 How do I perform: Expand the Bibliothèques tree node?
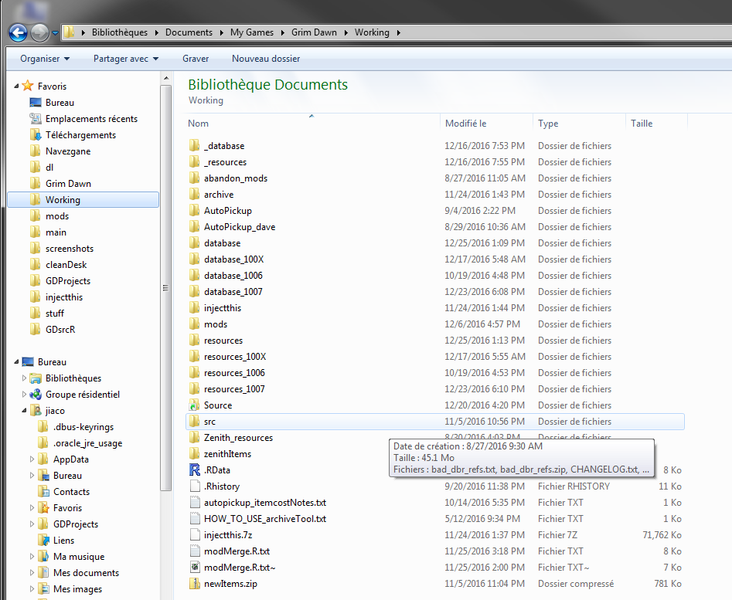pos(25,378)
